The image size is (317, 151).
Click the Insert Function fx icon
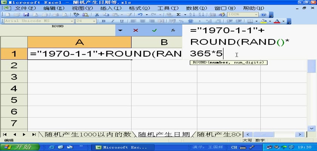(x=173, y=30)
